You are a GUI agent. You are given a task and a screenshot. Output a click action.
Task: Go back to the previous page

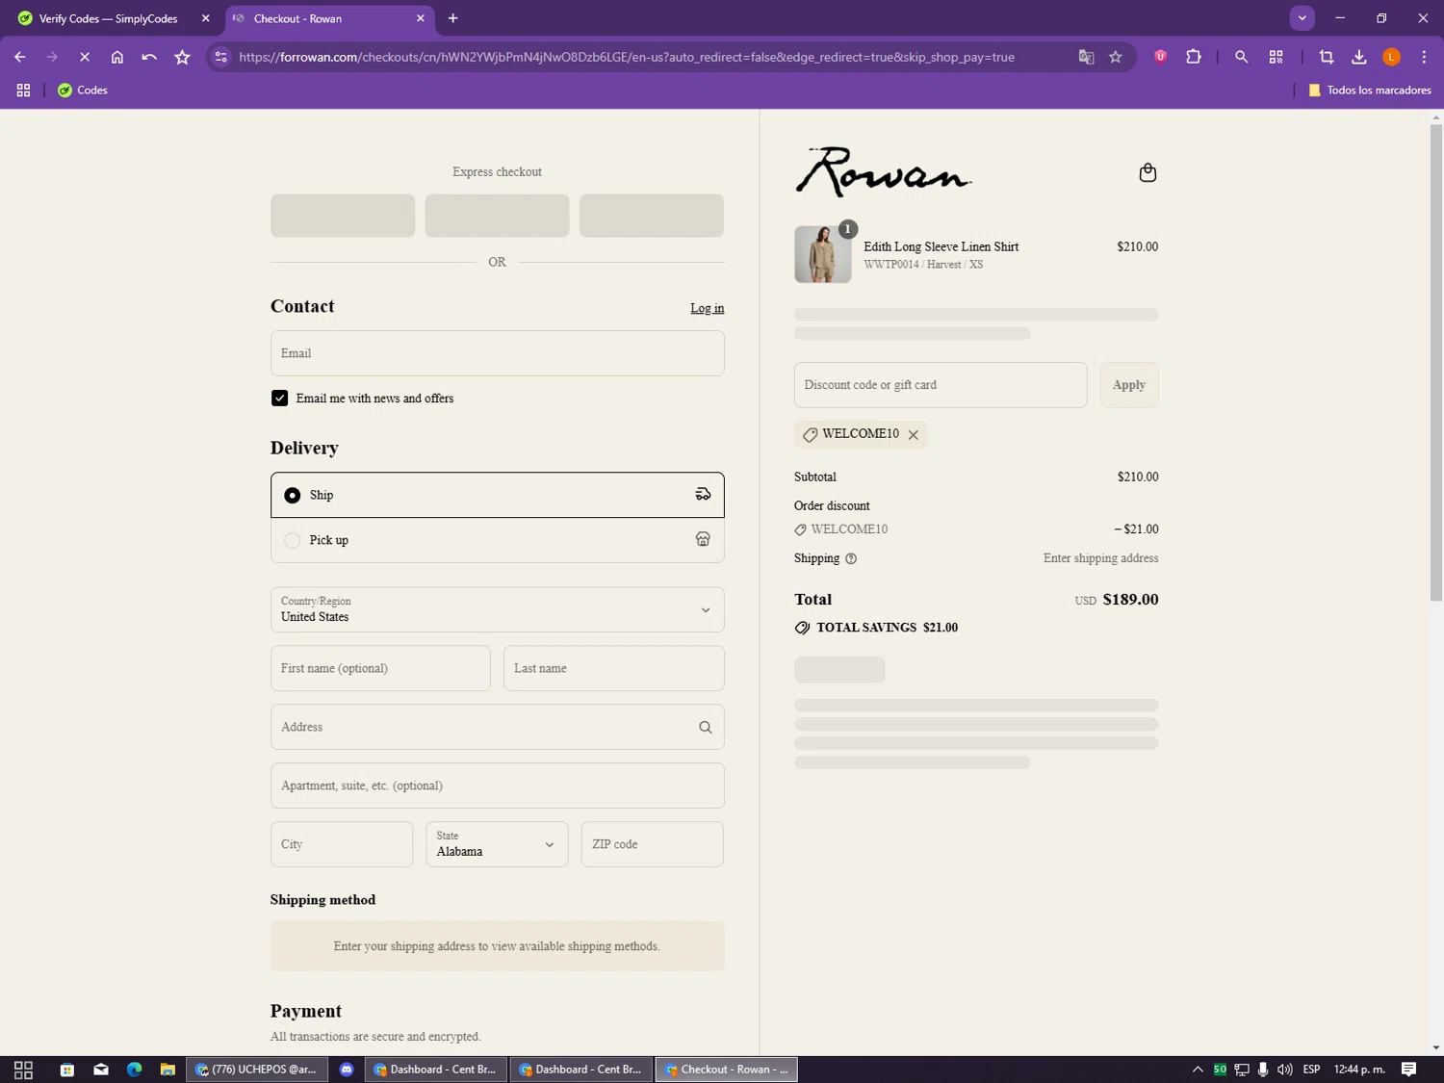click(x=20, y=57)
